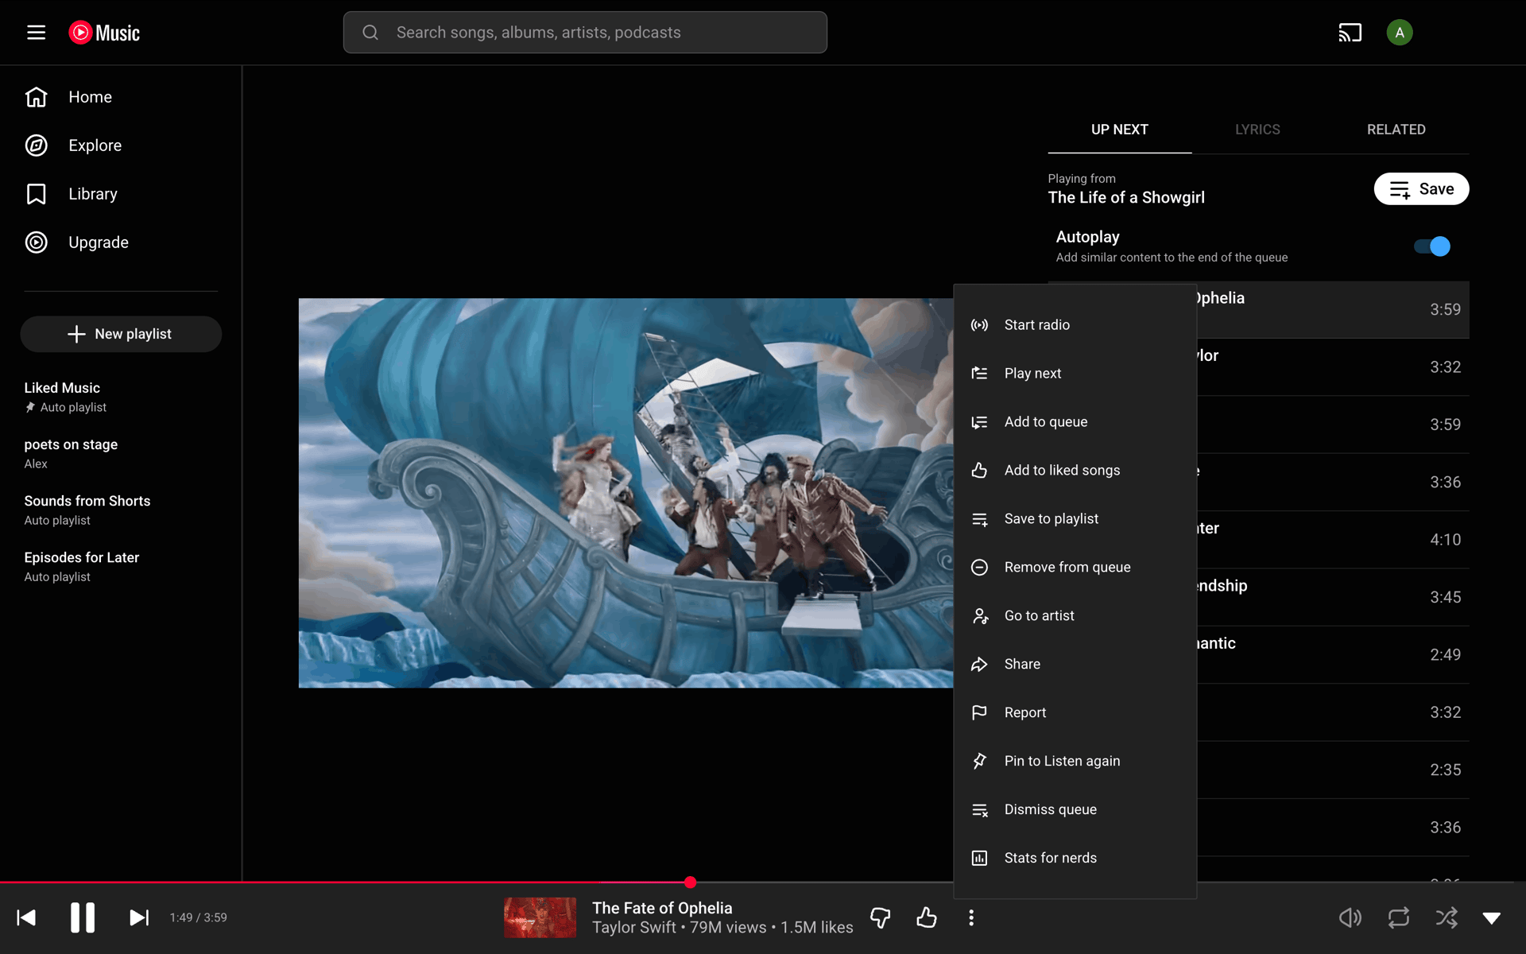Image resolution: width=1526 pixels, height=954 pixels.
Task: Toggle the Autoplay switch
Action: pyautogui.click(x=1432, y=246)
